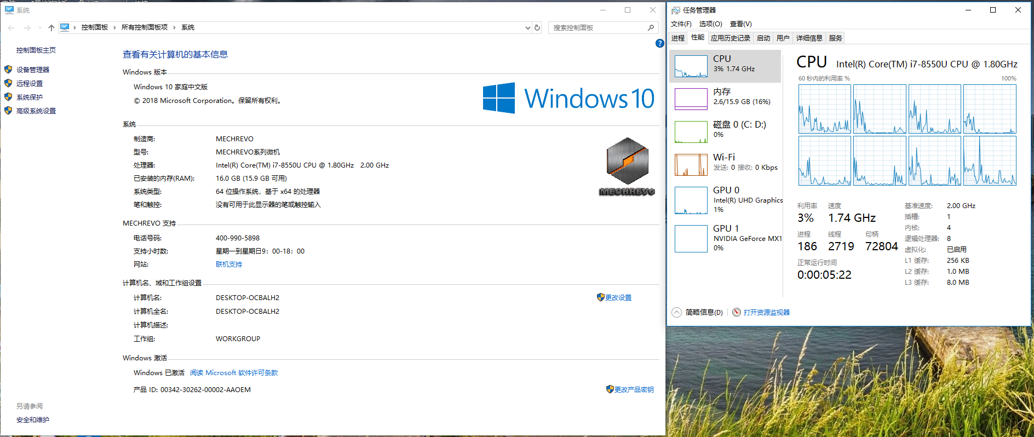Select GPU 1 NVIDIA GeForce item
This screenshot has width=1034, height=437.
(725, 238)
